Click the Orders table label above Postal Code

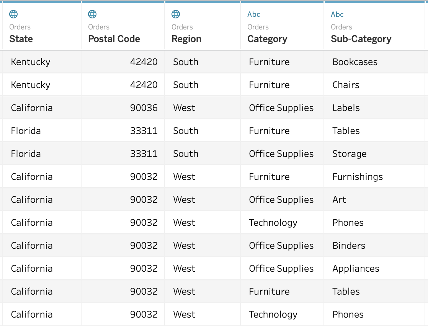(99, 27)
